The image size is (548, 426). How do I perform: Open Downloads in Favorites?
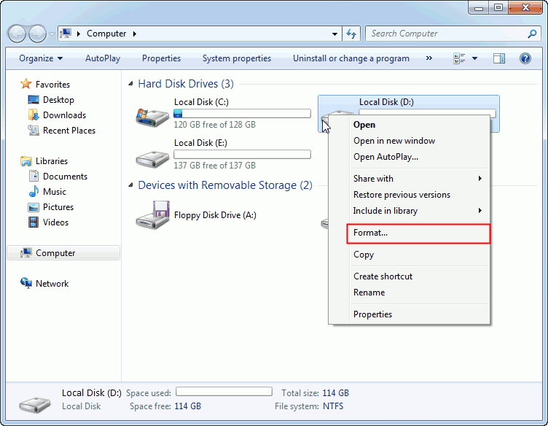(64, 115)
